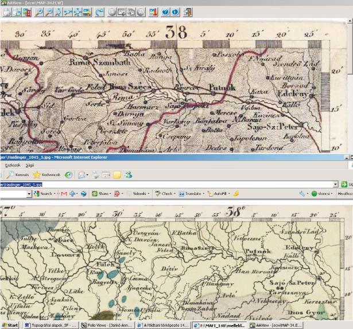This screenshot has width=353, height=329.
Task: Click the Gmail M icon in Google toolbar
Action: pos(64,194)
